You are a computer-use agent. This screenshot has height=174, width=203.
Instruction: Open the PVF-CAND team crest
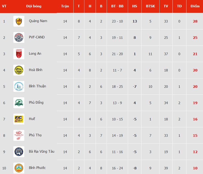coord(19,38)
